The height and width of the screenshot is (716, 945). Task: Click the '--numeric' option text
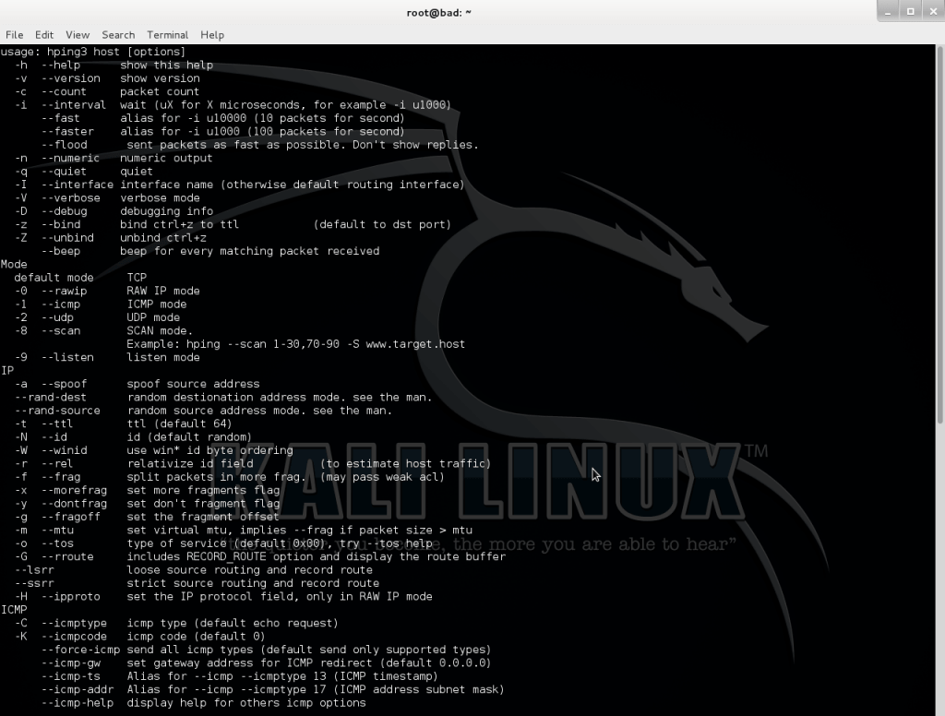click(70, 158)
